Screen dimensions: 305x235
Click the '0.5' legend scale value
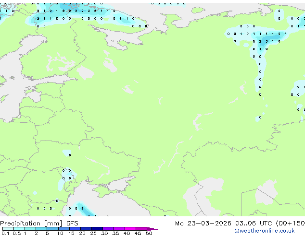tap(17, 233)
